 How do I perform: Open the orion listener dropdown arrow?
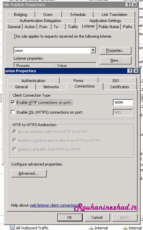pos(93,51)
